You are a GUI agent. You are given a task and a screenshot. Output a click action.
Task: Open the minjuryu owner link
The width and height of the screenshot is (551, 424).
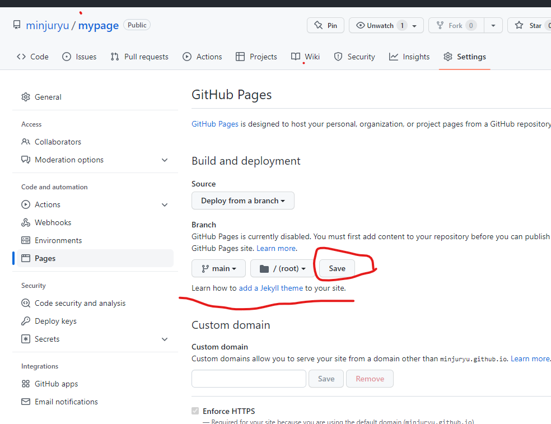click(x=48, y=25)
